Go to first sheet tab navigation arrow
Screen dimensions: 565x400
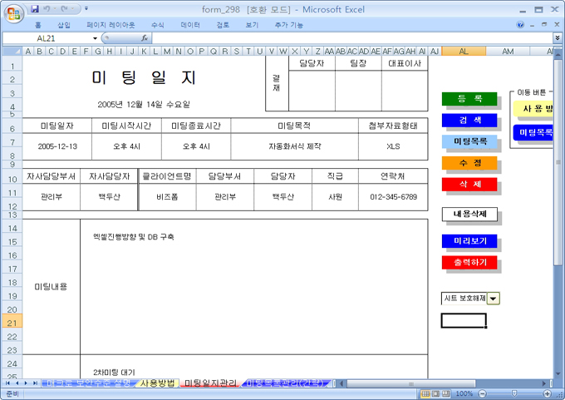coord(7,383)
